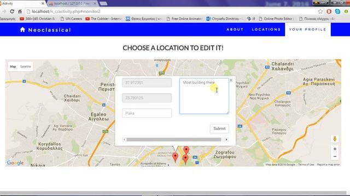Click the info window horizontal scrollbar
The height and width of the screenshot is (196, 350).
point(174,139)
